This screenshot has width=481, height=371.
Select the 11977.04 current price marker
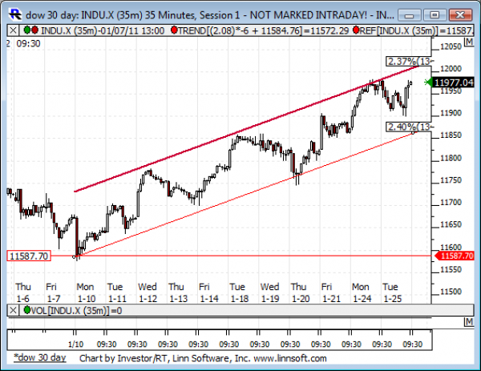(x=454, y=83)
